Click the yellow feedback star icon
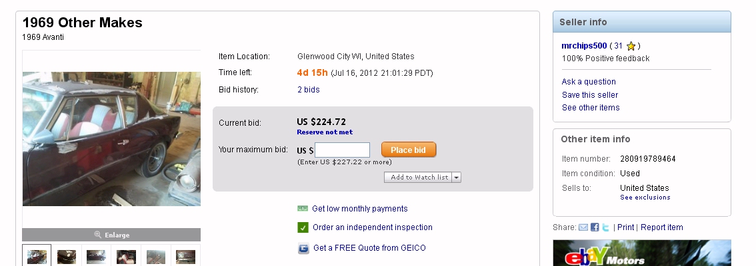 631,46
